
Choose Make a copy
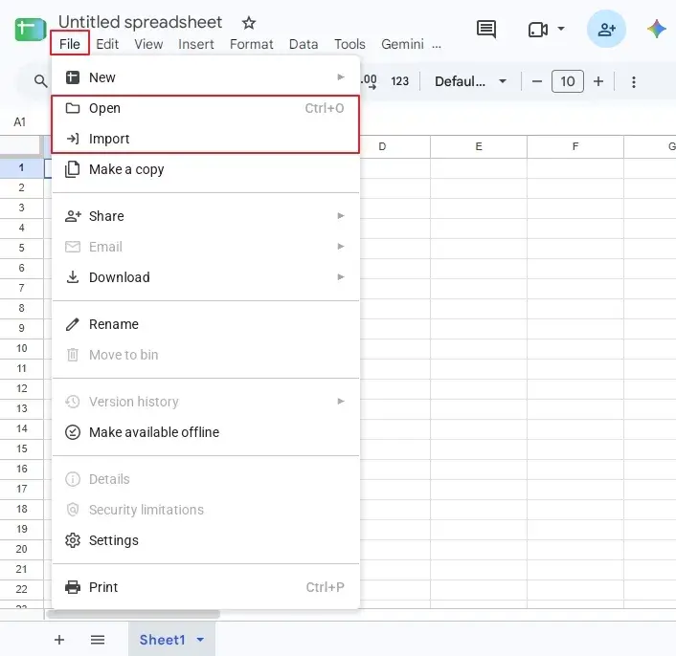coord(205,169)
